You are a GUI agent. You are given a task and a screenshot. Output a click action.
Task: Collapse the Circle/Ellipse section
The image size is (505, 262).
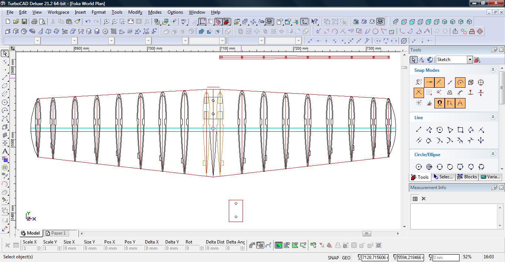[x=492, y=154]
